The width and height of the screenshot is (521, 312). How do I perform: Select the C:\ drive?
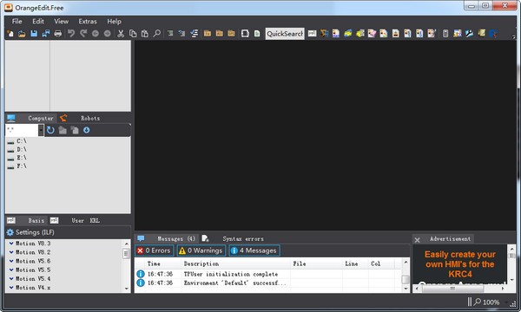click(x=22, y=141)
